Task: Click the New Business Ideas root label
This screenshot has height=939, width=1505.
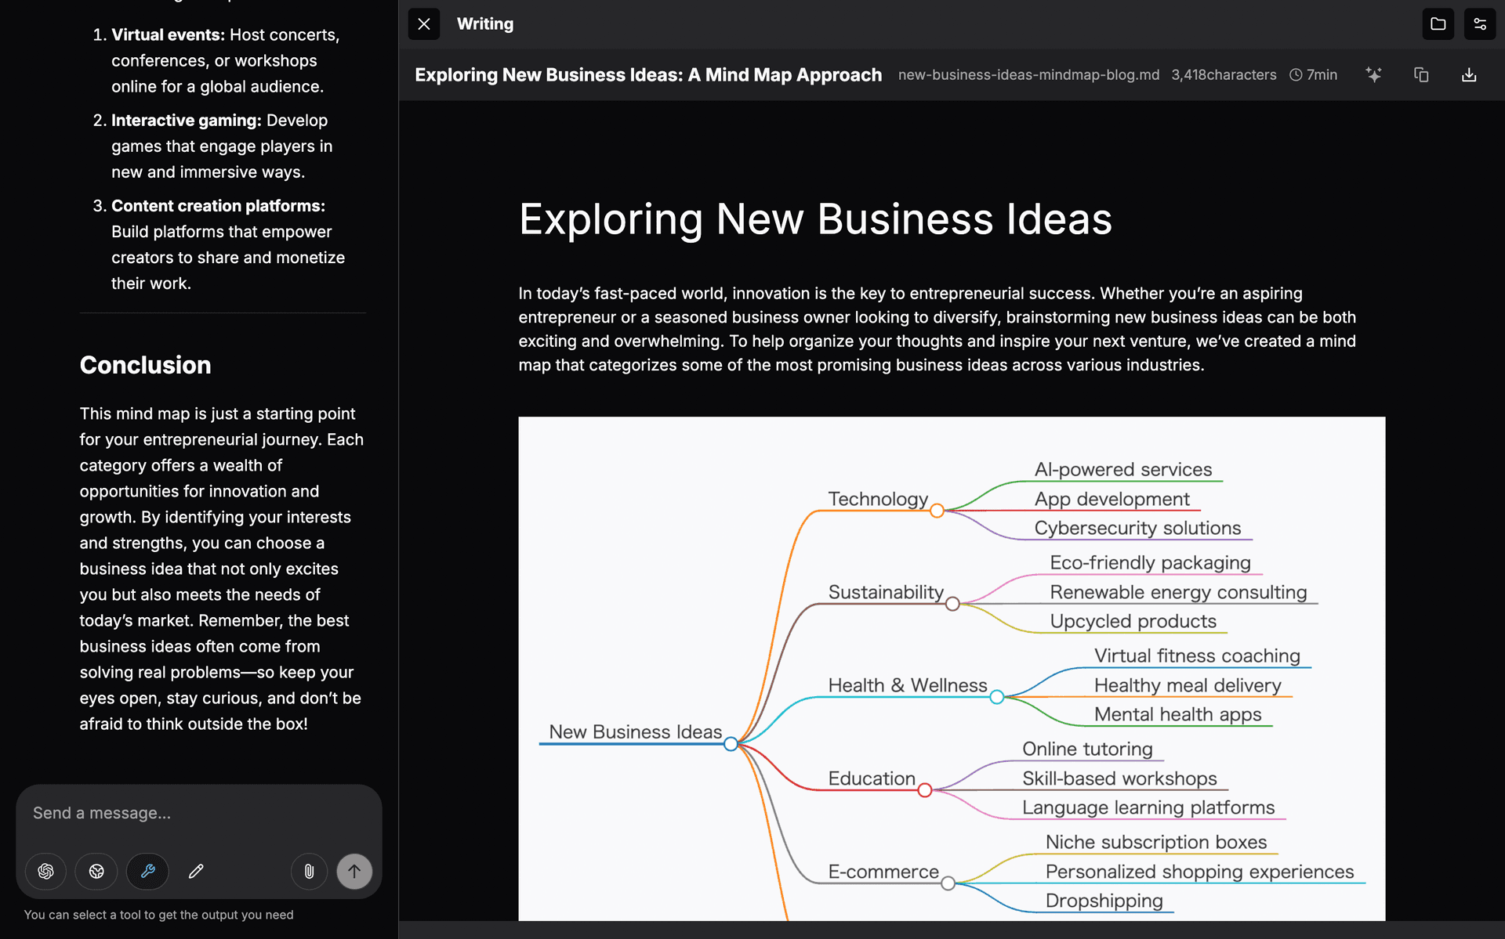Action: [635, 731]
